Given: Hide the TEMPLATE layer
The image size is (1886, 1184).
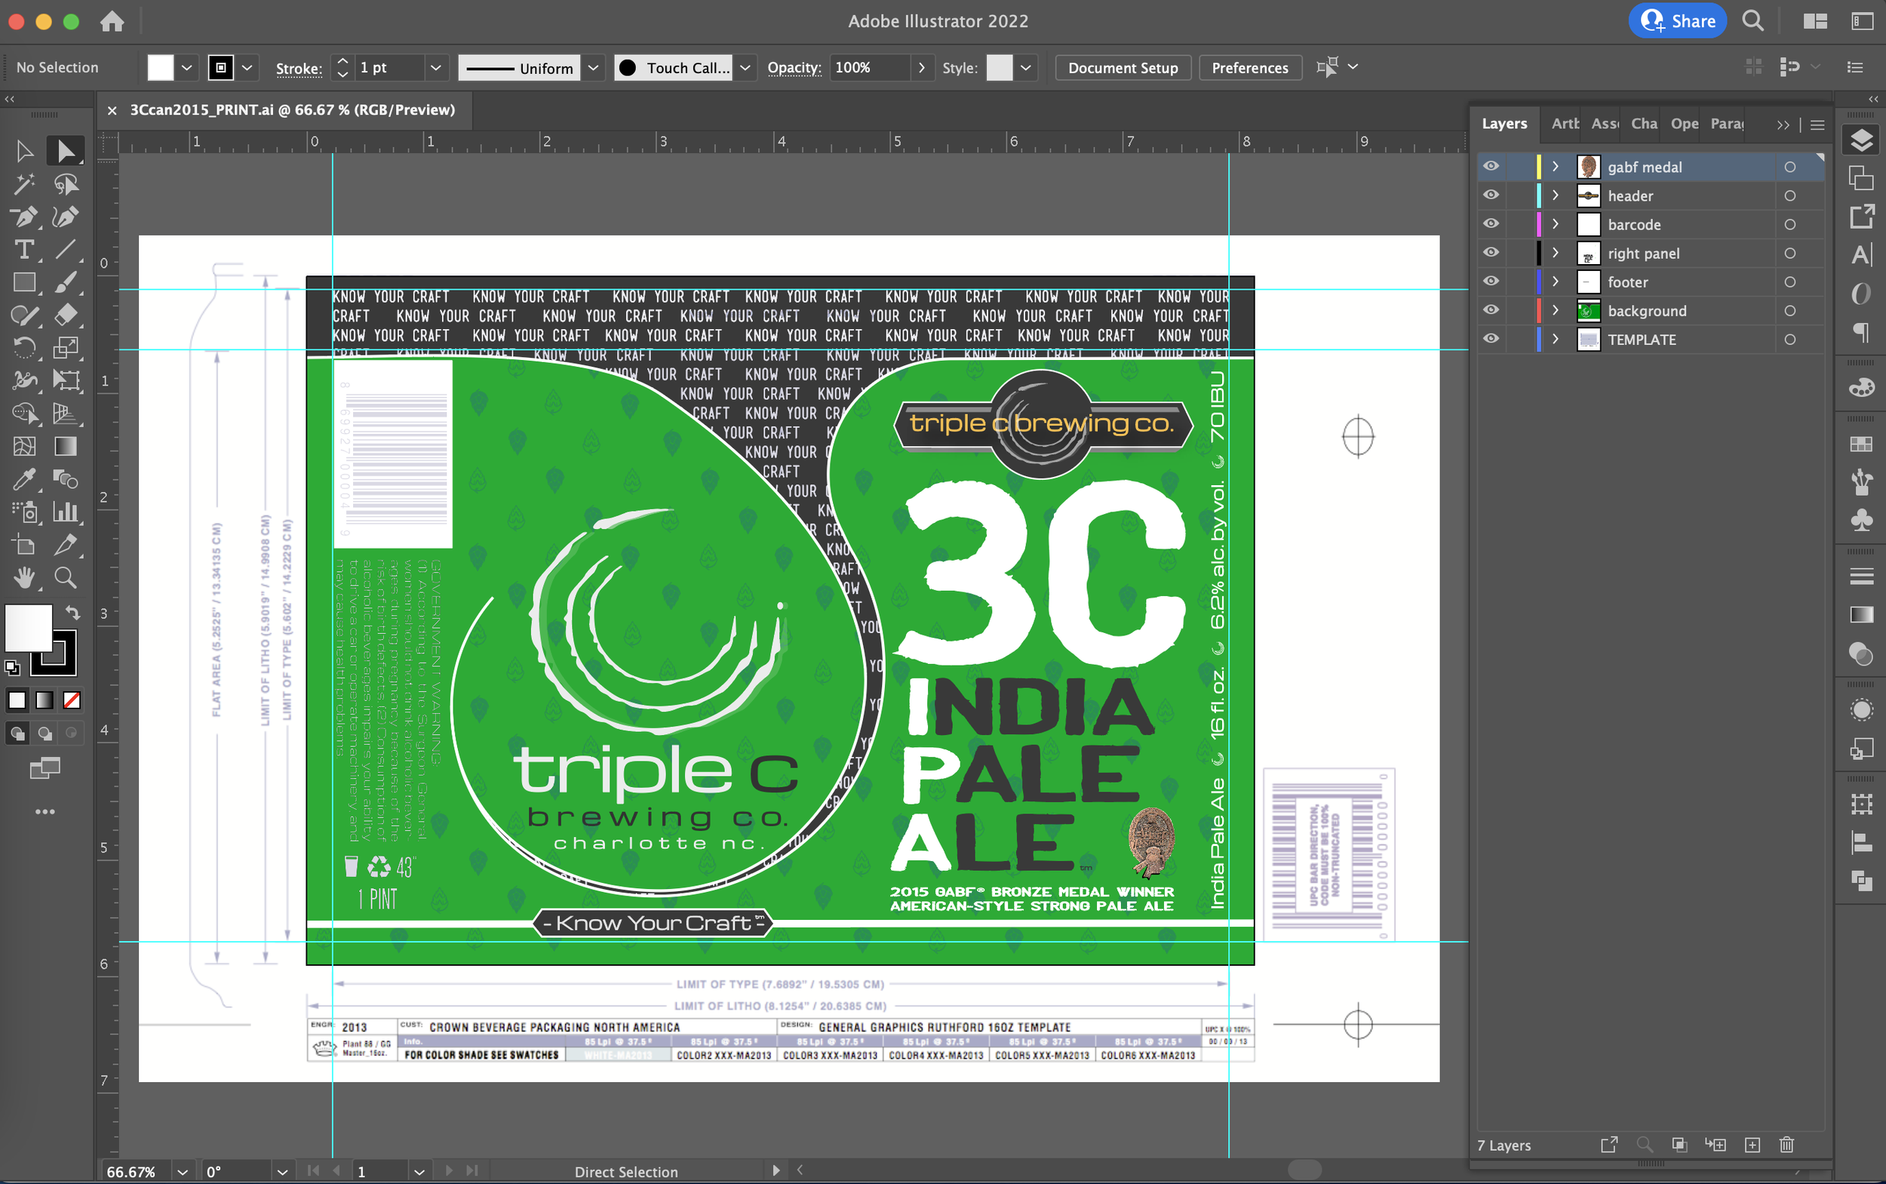Looking at the screenshot, I should click(x=1491, y=339).
